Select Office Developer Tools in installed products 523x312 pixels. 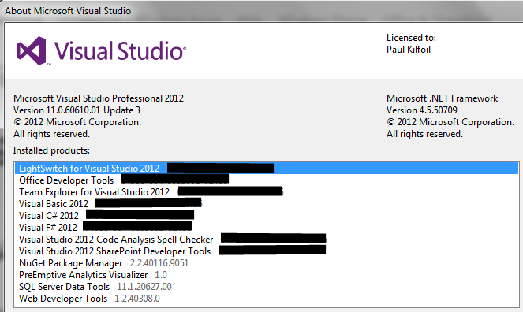(x=267, y=180)
